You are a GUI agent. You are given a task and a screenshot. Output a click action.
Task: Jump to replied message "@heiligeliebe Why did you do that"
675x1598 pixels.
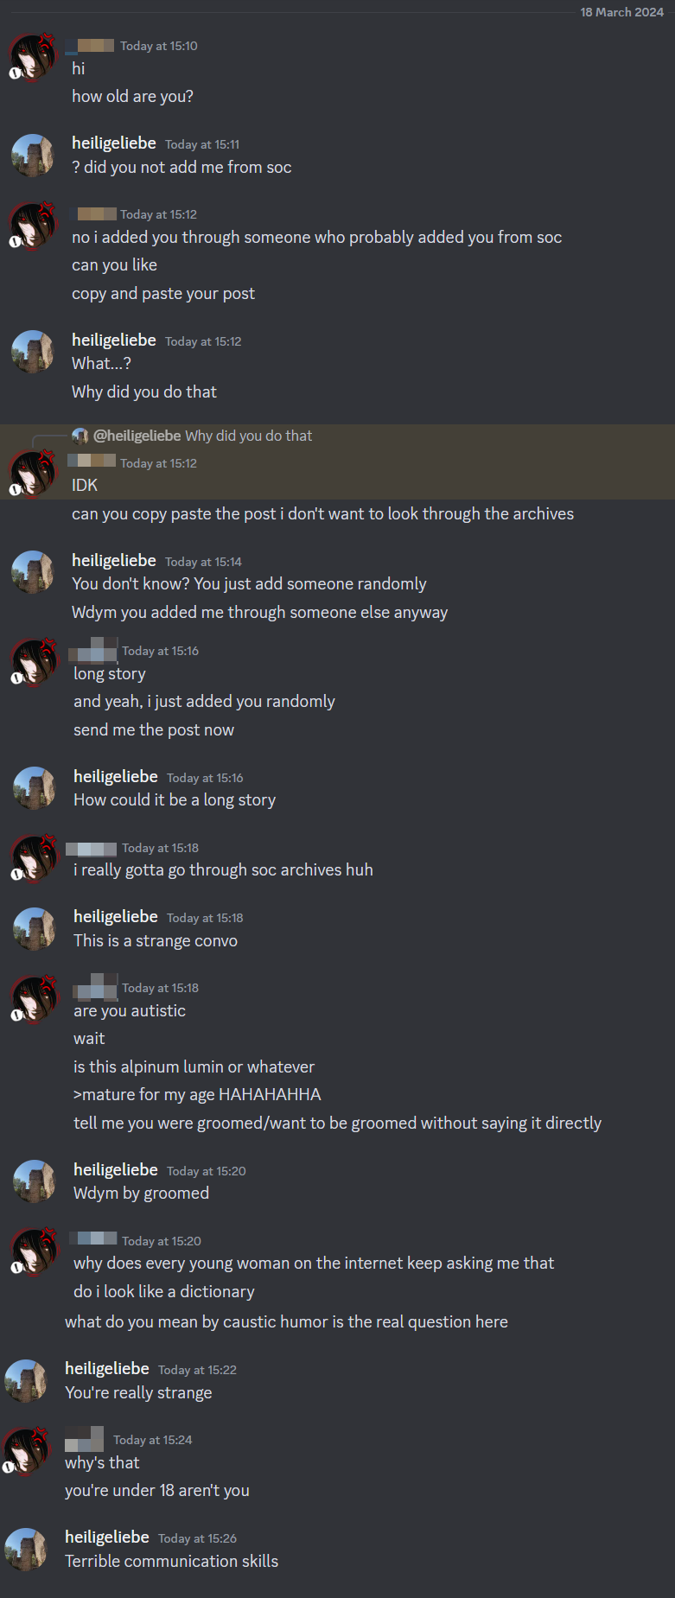pos(202,436)
